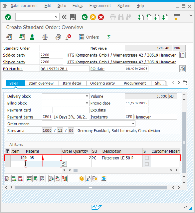The width and height of the screenshot is (195, 213).
Task: Click the green Back arrow icon
Action: (84, 17)
